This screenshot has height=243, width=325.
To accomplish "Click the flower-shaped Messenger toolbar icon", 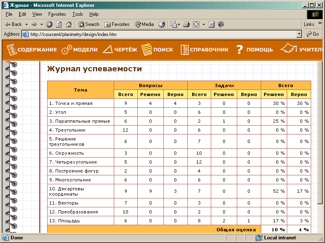I will [x=221, y=24].
